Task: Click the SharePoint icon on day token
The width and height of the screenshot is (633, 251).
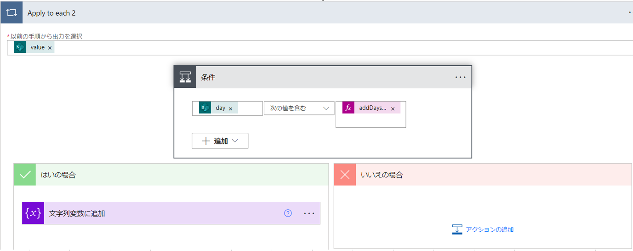Action: pos(205,108)
